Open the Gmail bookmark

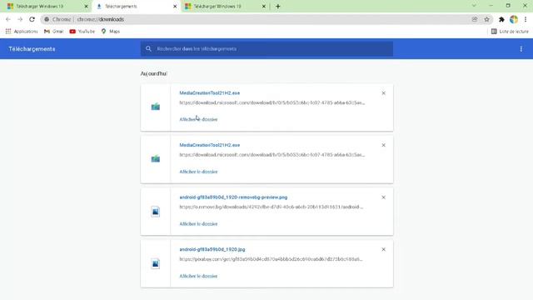click(x=53, y=32)
